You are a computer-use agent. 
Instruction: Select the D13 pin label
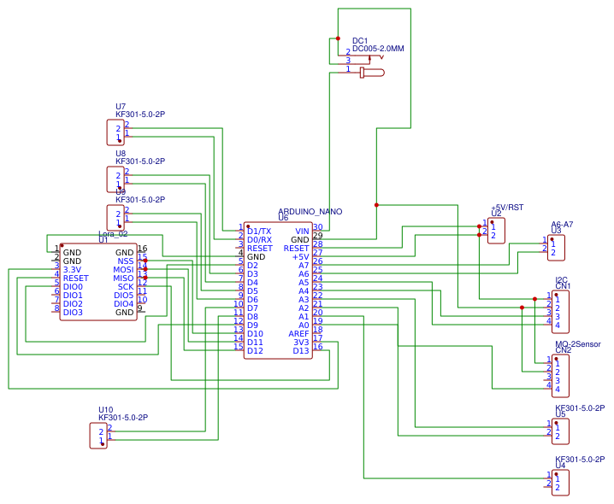301,351
